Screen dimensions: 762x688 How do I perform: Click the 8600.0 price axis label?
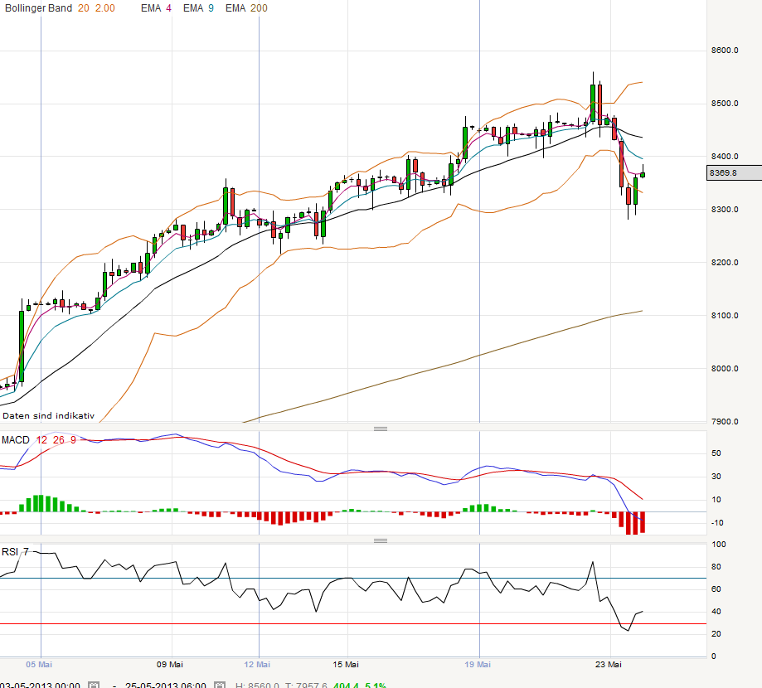pyautogui.click(x=725, y=51)
